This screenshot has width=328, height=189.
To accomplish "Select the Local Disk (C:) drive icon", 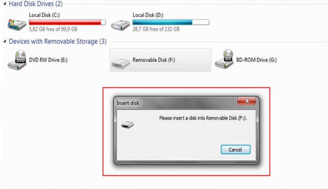I will click(17, 25).
